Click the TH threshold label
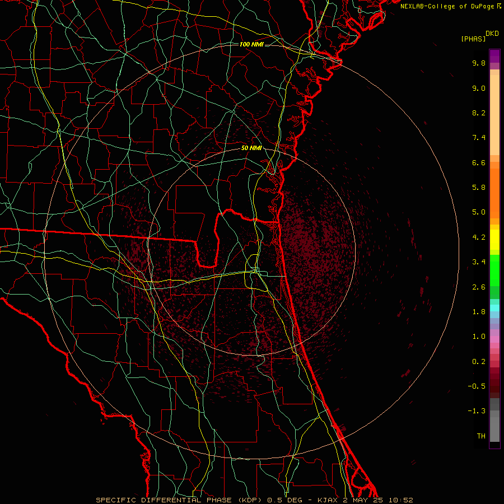 coord(481,436)
